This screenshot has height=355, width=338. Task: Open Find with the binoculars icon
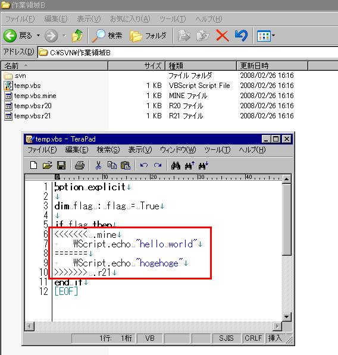click(x=176, y=165)
